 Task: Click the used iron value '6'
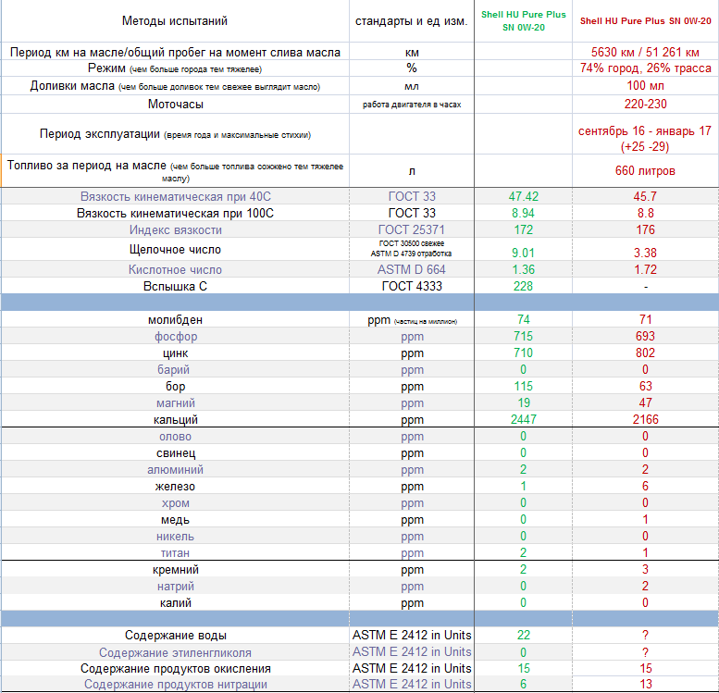pos(645,487)
